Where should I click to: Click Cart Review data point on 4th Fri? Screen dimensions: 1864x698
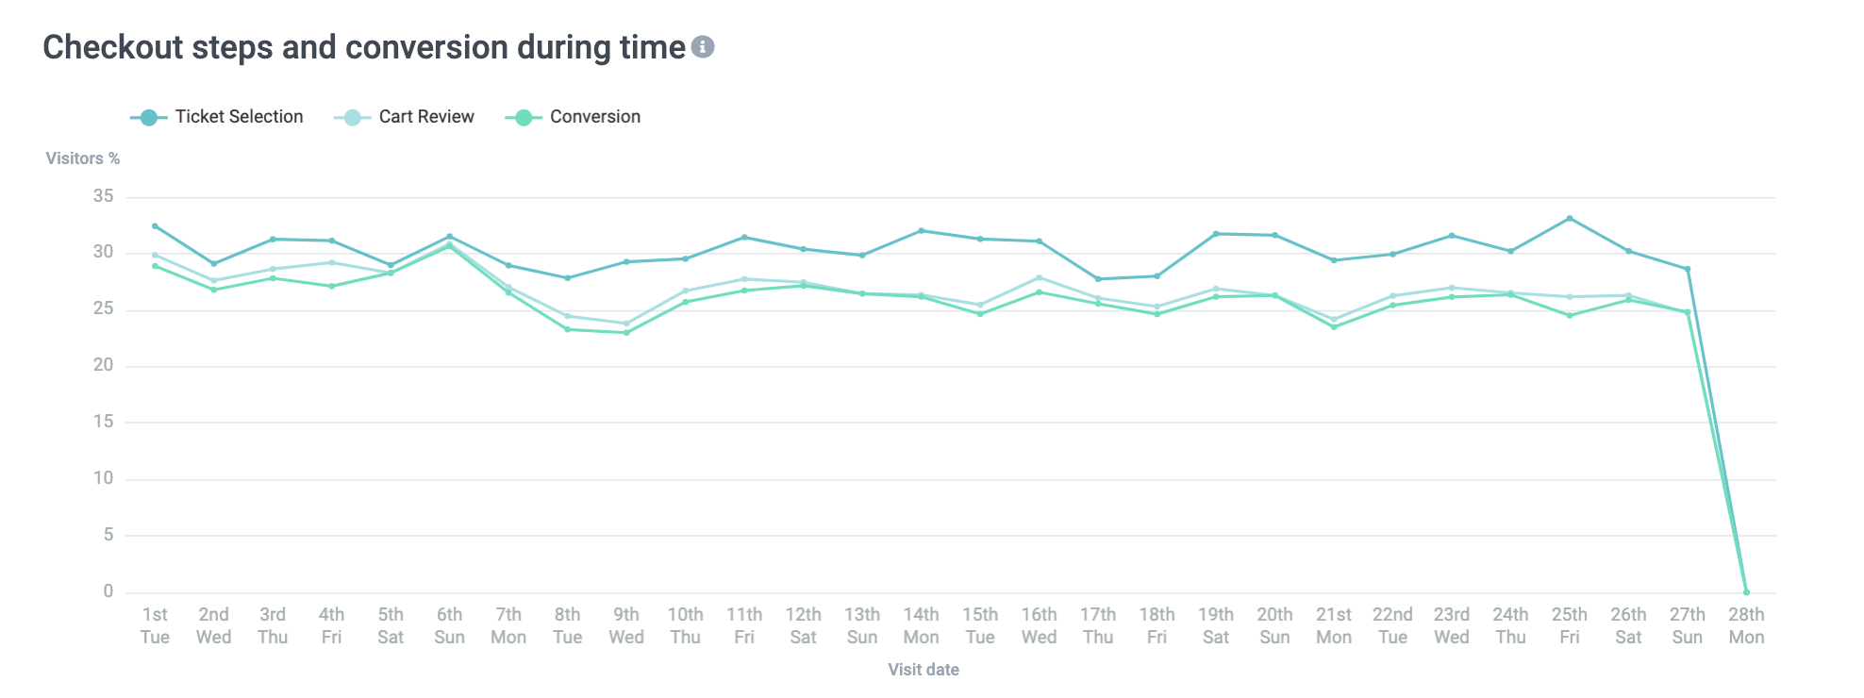pos(331,262)
